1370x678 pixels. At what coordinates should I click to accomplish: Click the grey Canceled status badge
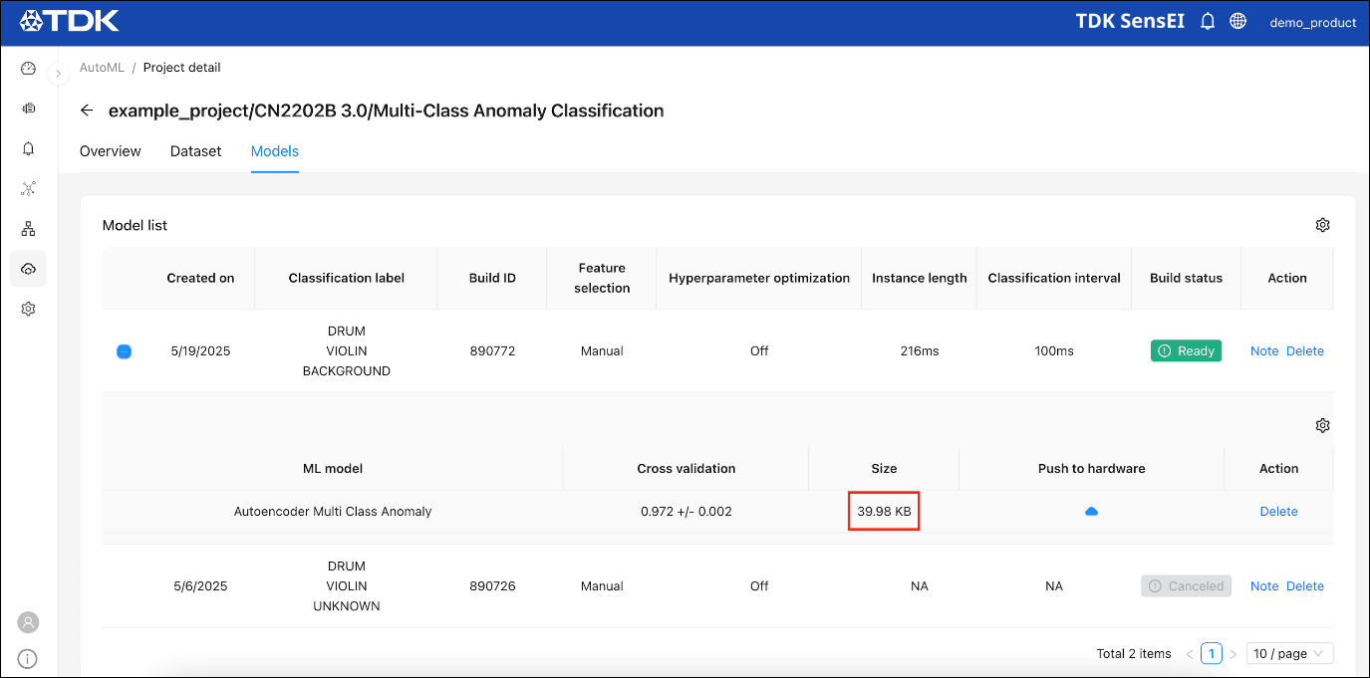[1186, 586]
